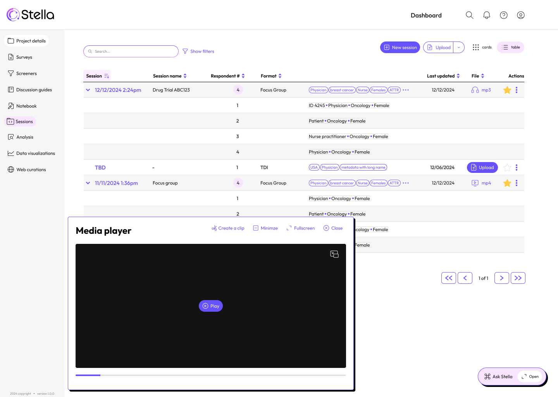Seek on the media progress bar

pos(211,375)
